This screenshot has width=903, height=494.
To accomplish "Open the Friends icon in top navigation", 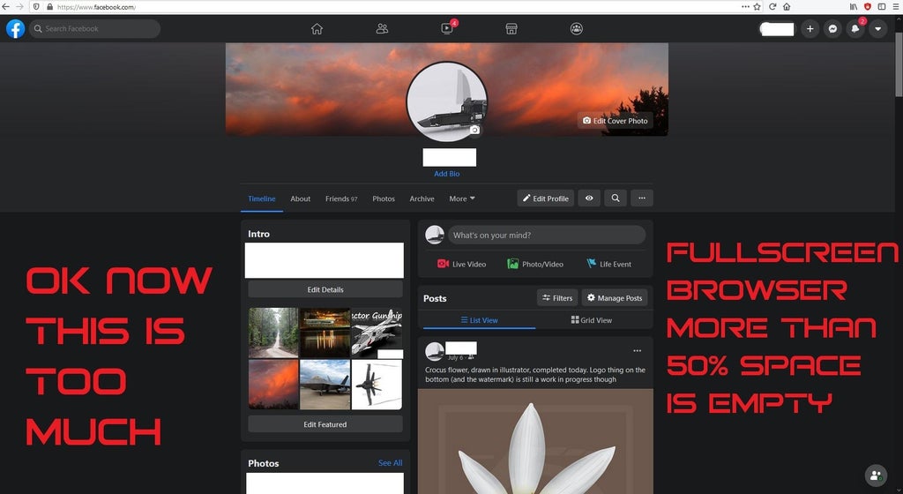I will point(382,29).
